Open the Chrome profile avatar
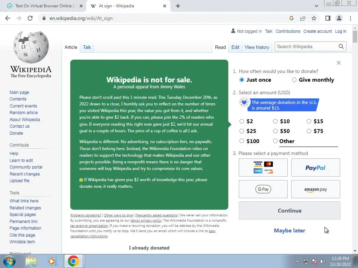358x268 pixels. click(x=339, y=18)
